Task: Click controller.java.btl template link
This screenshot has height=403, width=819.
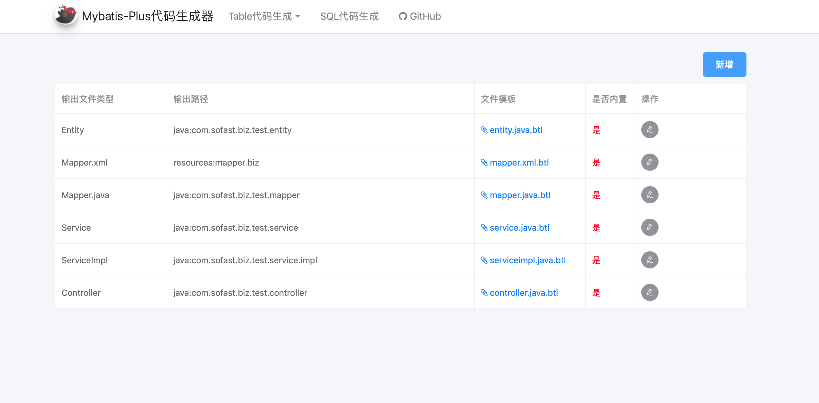Action: (x=524, y=293)
